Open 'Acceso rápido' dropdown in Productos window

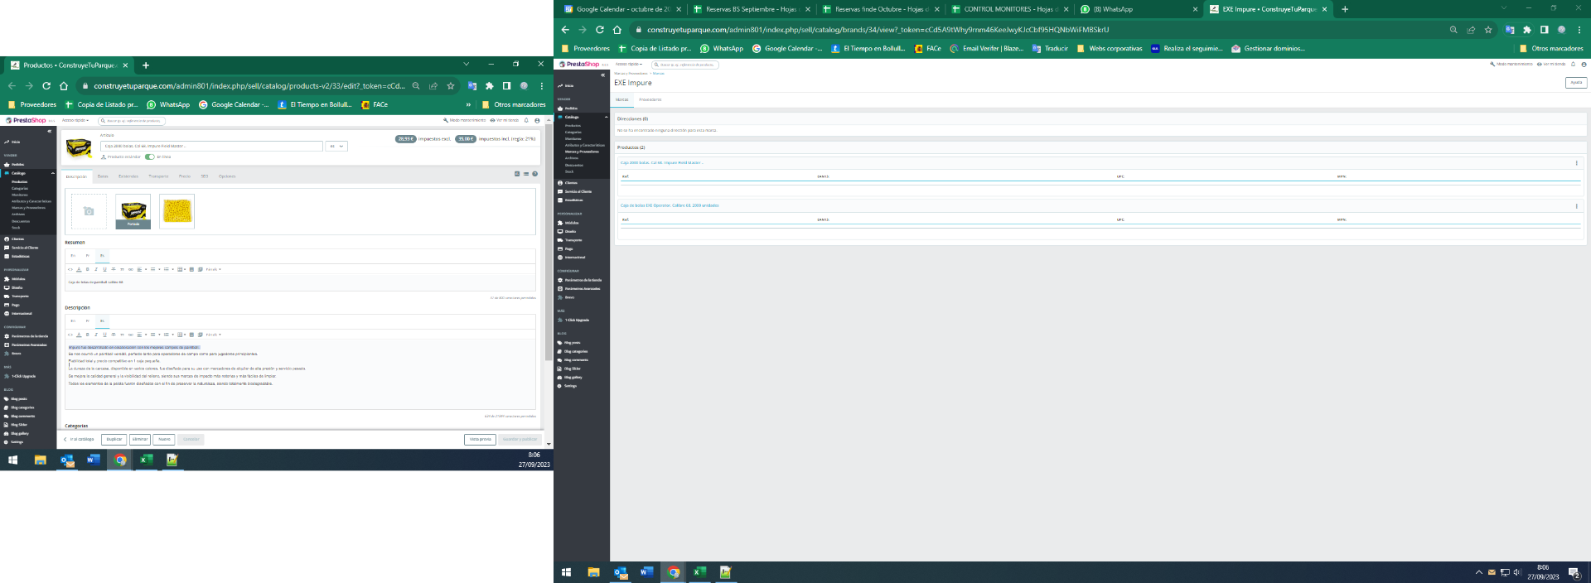[75, 120]
